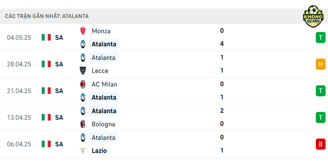Image resolution: width=328 pixels, height=164 pixels.
Task: Click the Các Trận Gần Nhất: Atalanta header
Action: [x=47, y=16]
